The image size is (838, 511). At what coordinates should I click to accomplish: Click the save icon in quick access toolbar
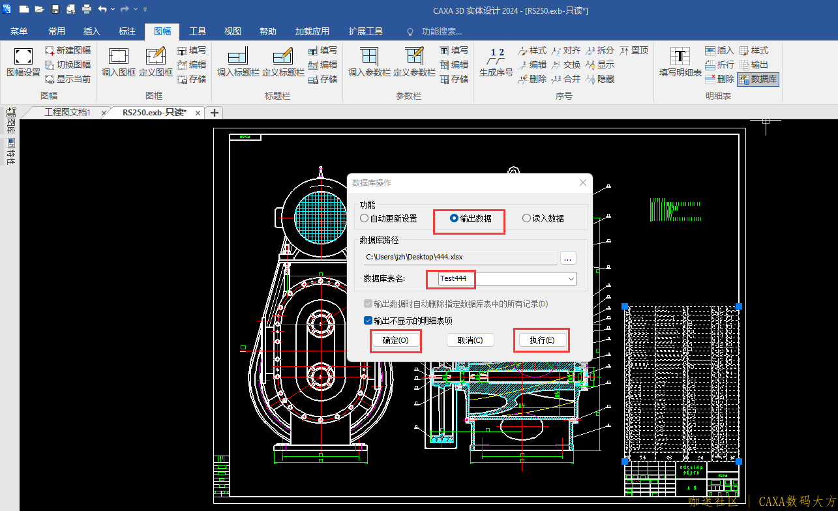55,9
